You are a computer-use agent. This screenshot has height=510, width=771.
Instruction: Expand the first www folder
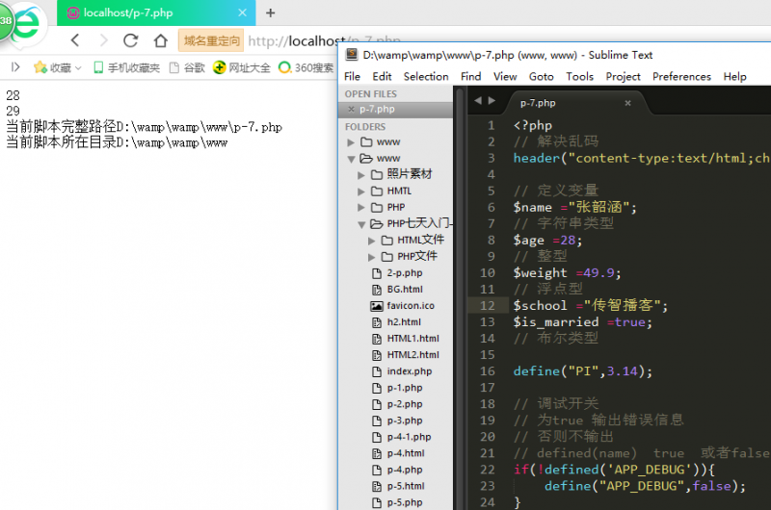click(352, 142)
